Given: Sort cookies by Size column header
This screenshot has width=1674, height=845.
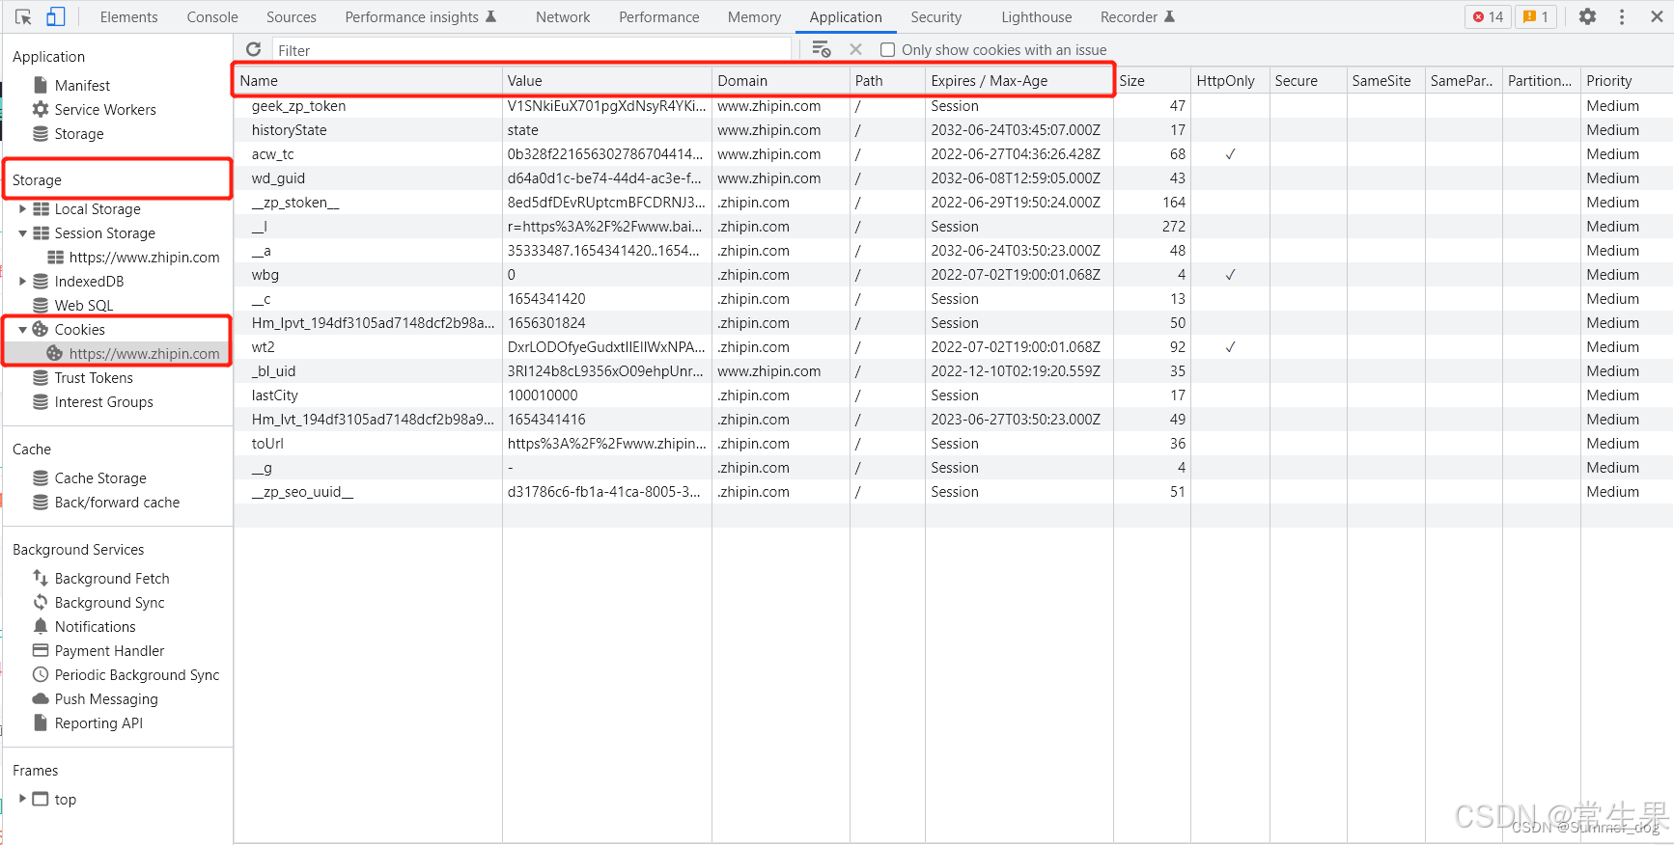Looking at the screenshot, I should (1152, 81).
